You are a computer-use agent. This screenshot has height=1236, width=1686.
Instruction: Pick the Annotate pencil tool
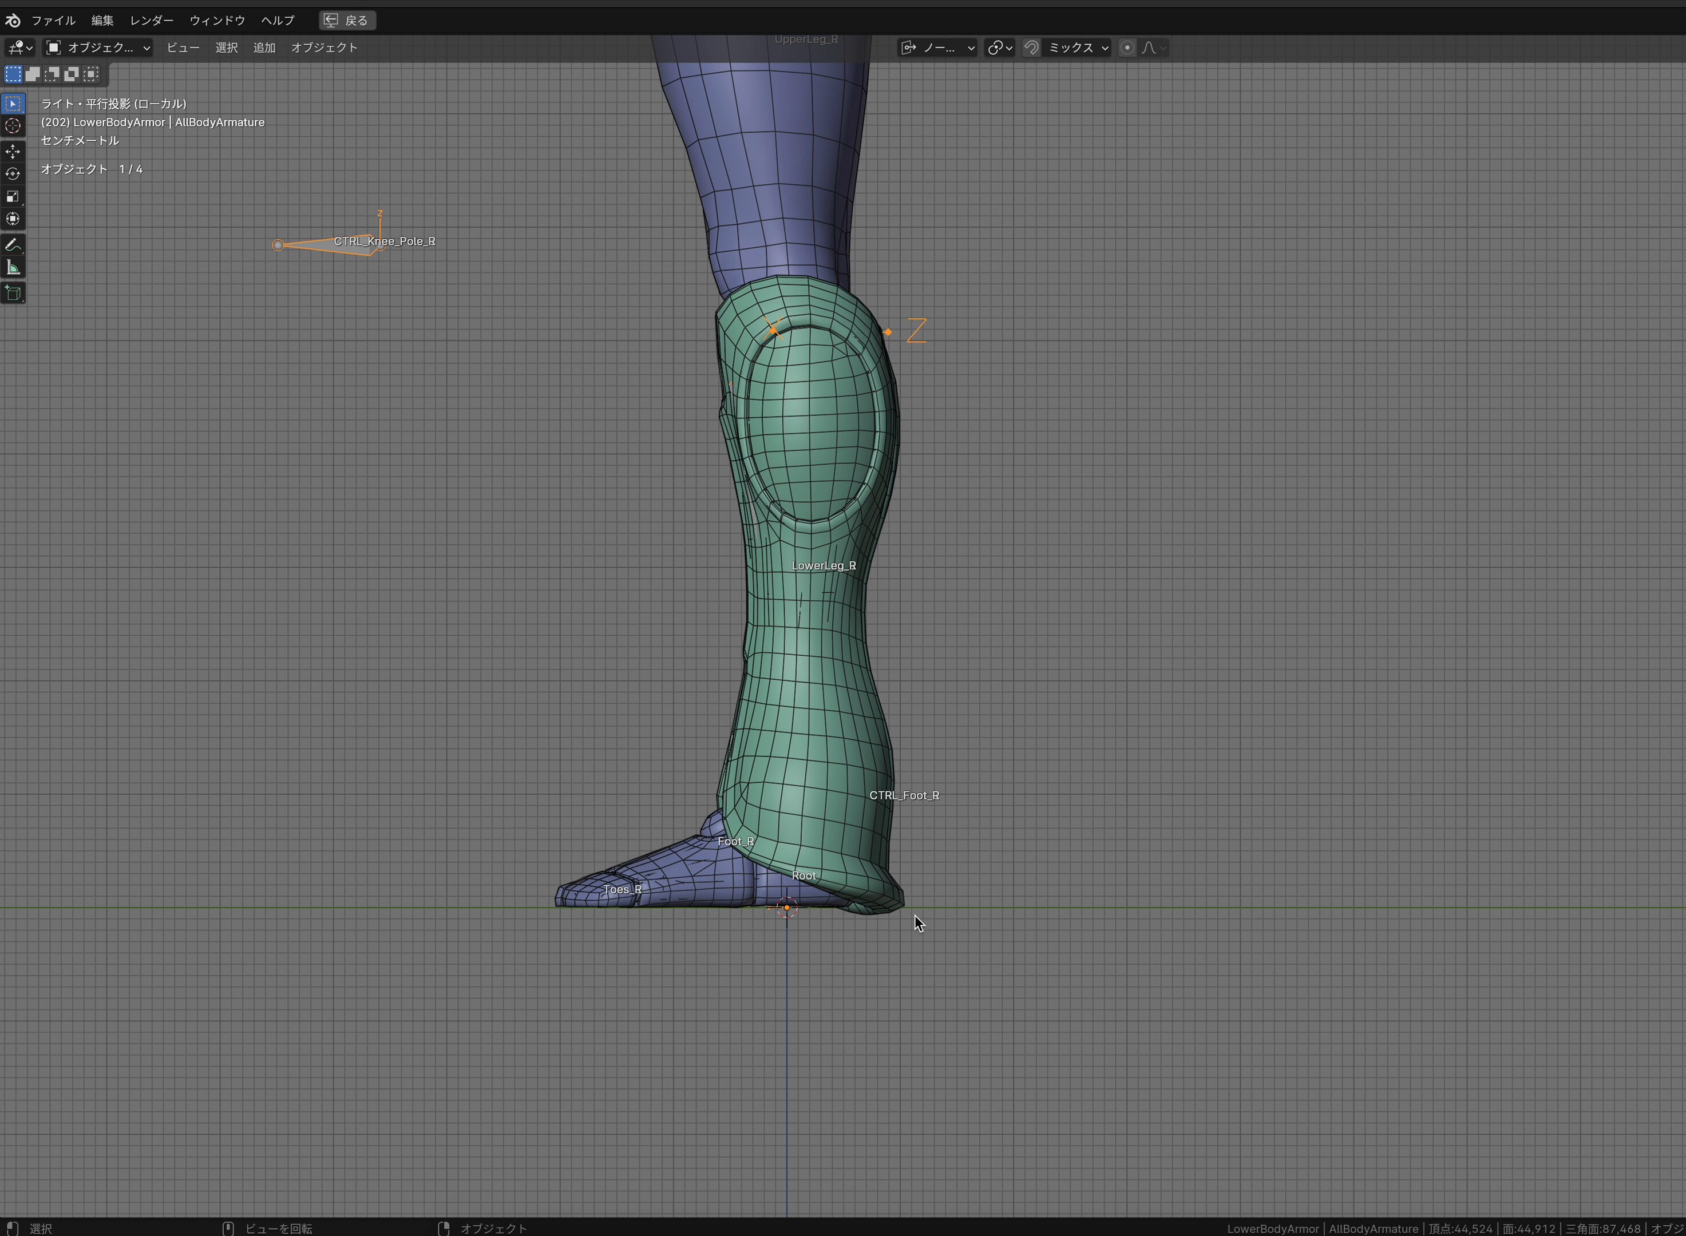[x=13, y=245]
